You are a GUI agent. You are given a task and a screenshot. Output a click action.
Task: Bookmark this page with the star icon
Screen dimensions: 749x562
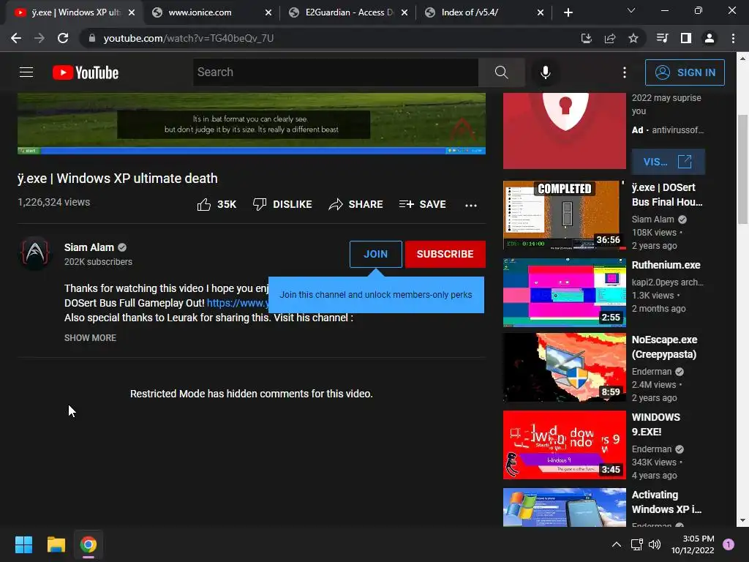point(633,38)
